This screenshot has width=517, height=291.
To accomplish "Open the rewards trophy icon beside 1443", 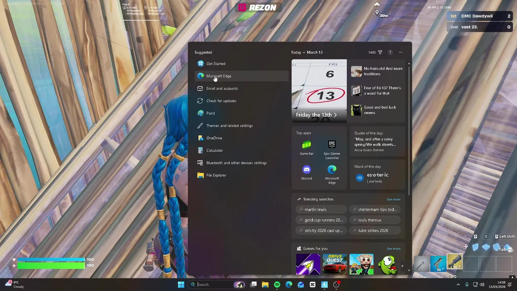I will click(x=380, y=52).
